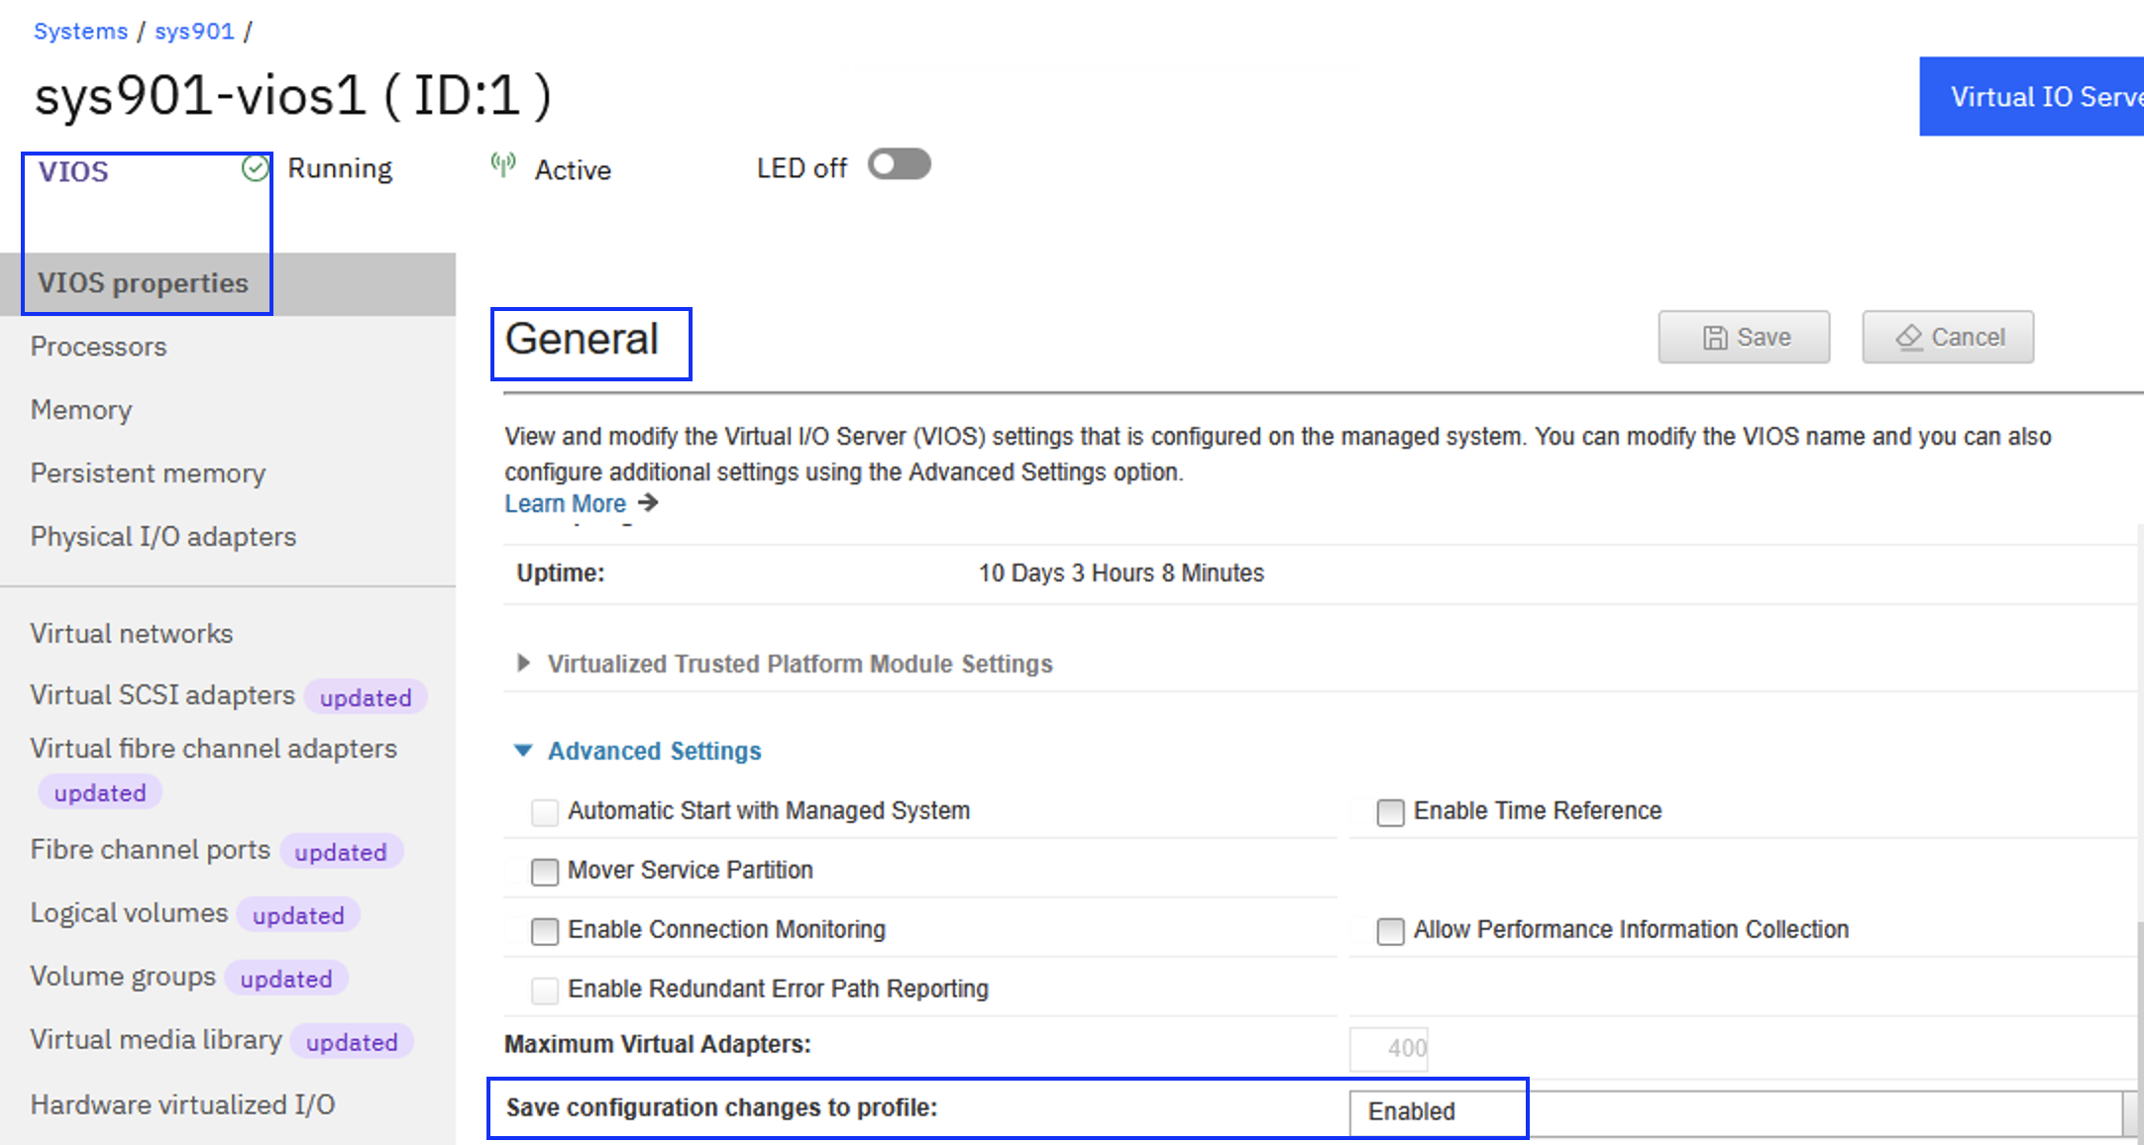Open the Learn More link
Screen dimensions: 2144x1145
pyautogui.click(x=565, y=503)
